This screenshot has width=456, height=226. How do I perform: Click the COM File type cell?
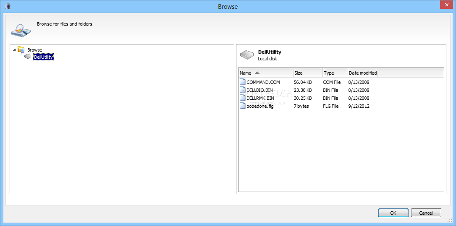332,82
